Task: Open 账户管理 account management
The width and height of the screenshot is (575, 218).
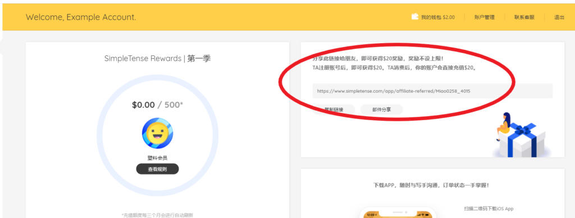Action: [485, 17]
